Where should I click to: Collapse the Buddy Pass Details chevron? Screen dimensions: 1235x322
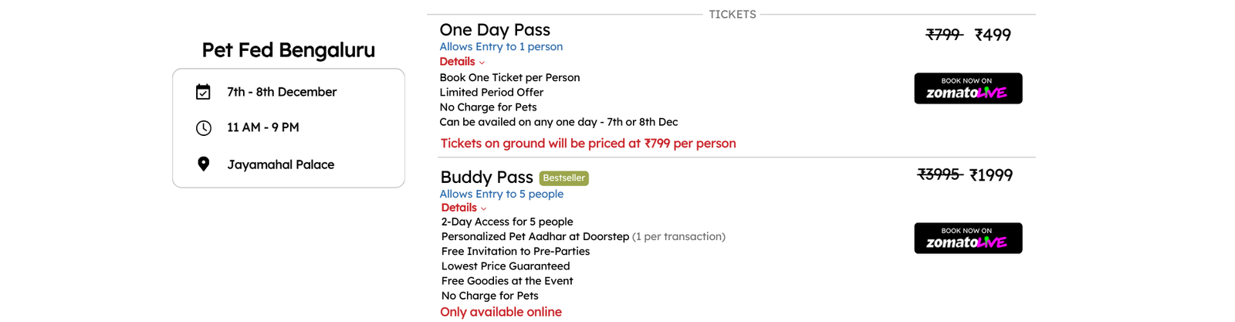(483, 208)
